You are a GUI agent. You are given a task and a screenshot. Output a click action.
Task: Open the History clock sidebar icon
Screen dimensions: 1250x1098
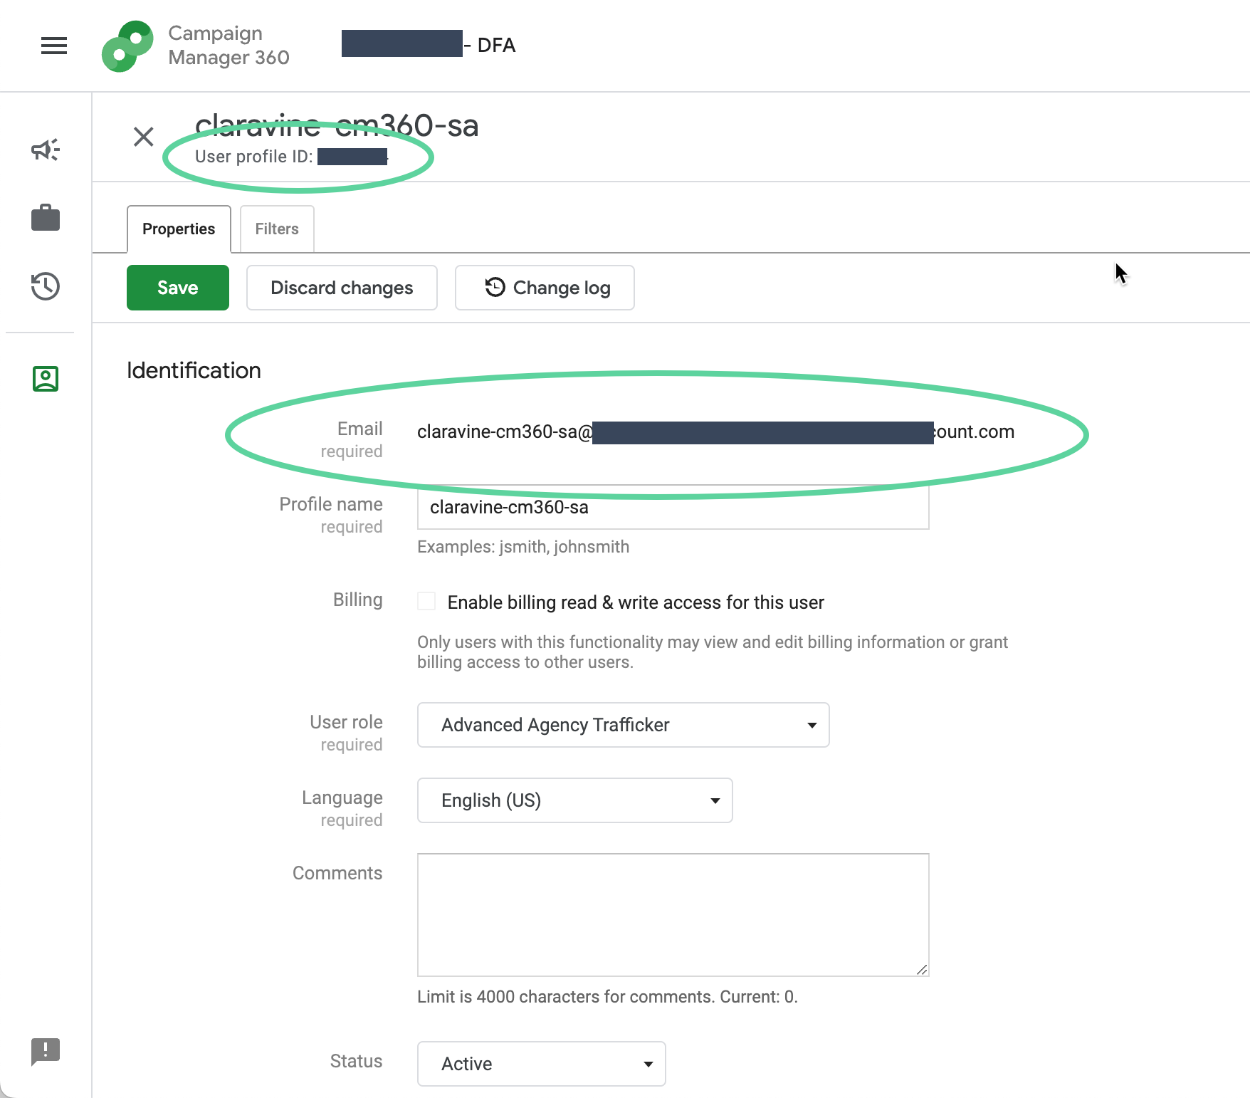46,286
